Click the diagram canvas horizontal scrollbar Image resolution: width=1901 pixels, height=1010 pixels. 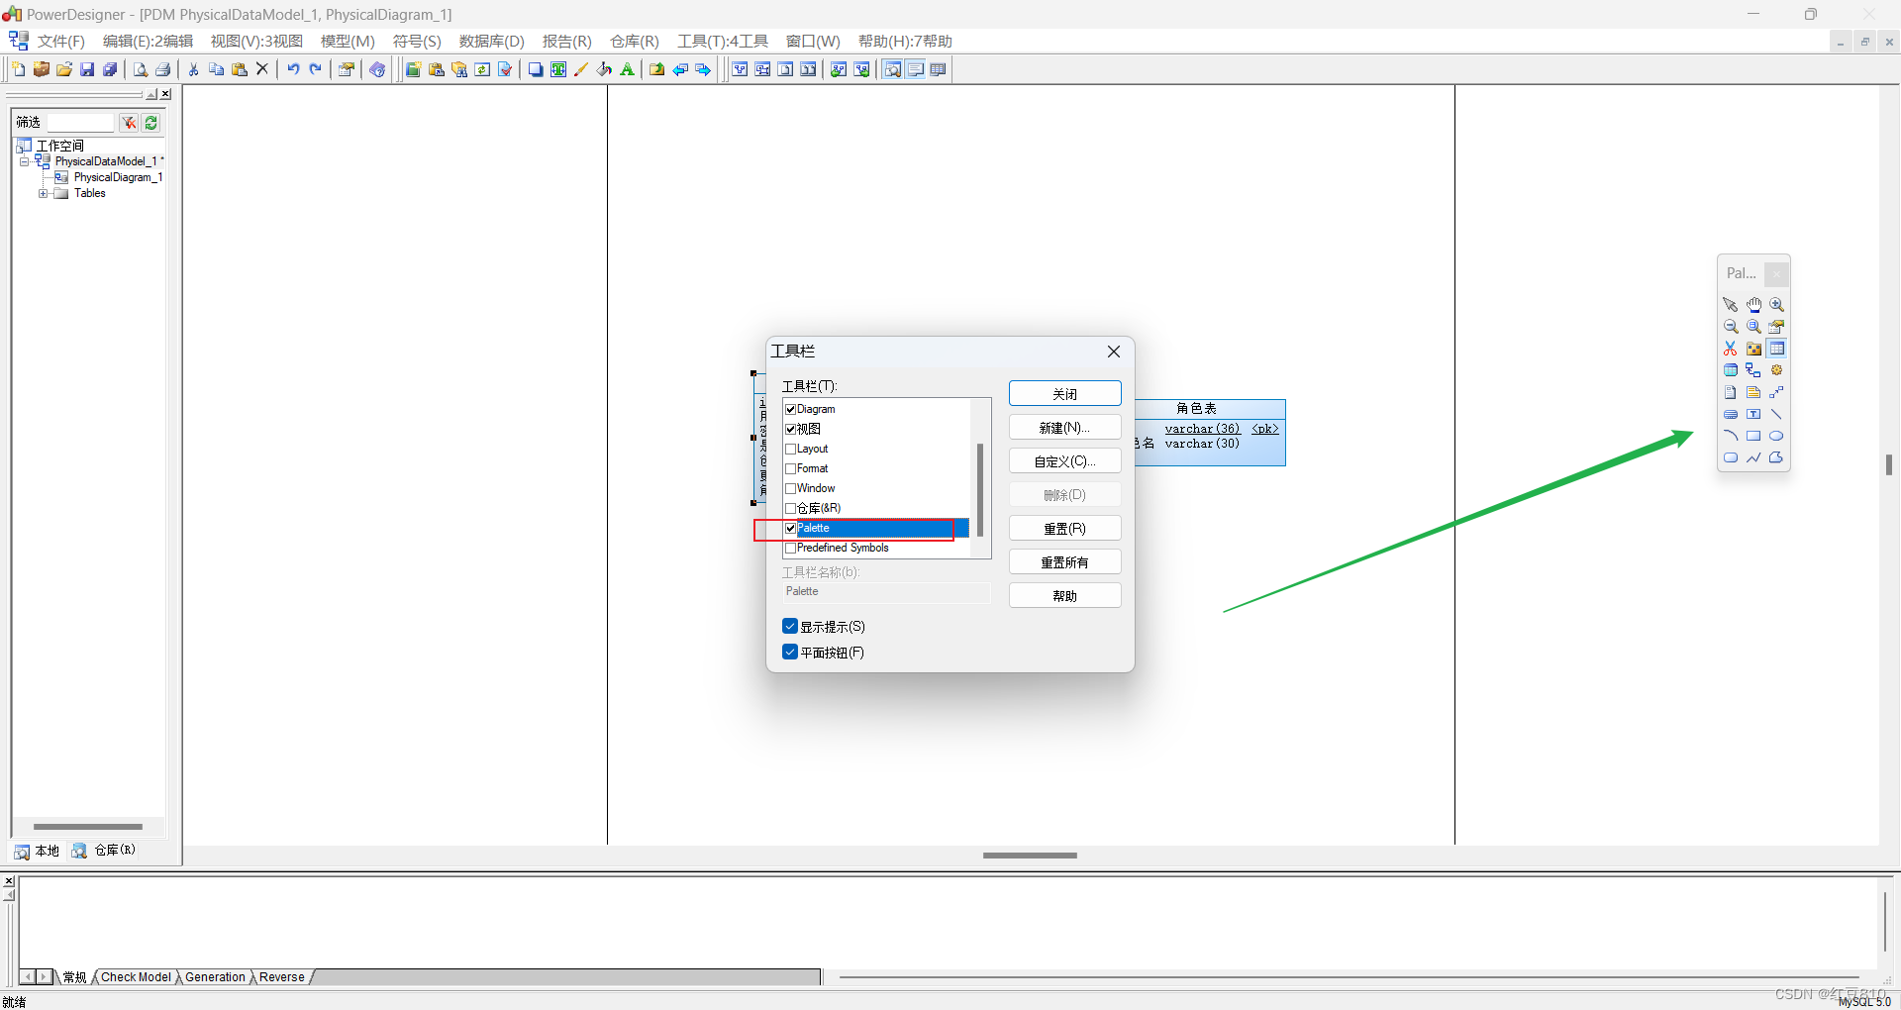[x=1030, y=855]
